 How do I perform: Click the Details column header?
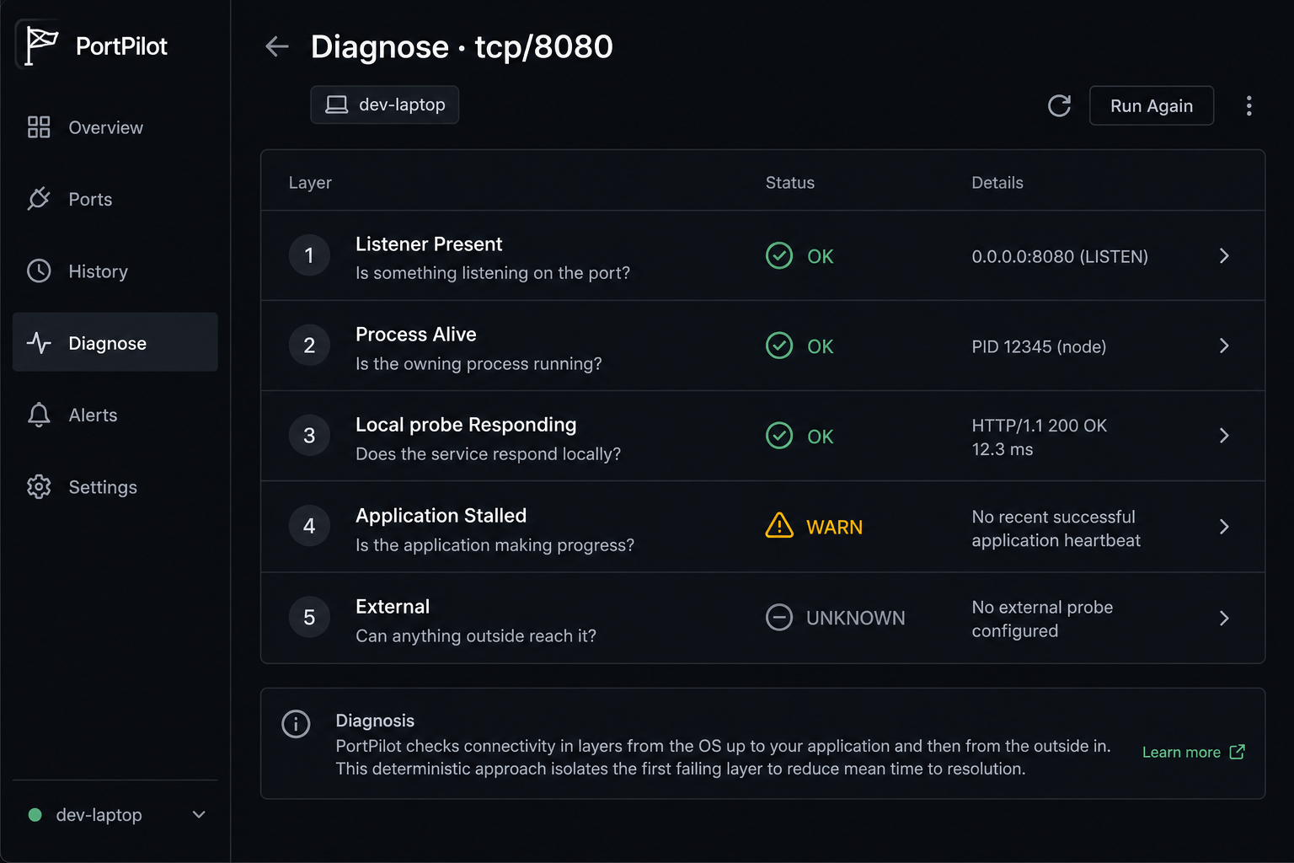tap(997, 182)
